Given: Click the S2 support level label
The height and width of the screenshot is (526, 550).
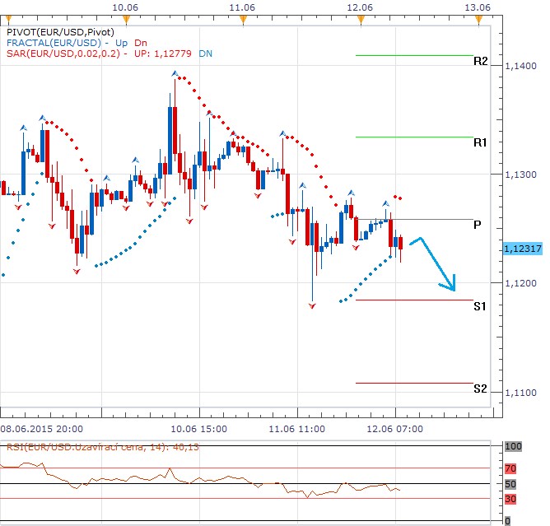Looking at the screenshot, I should point(480,389).
